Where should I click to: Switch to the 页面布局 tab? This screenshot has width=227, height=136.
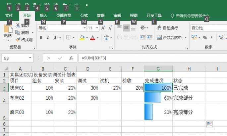coord(64,16)
